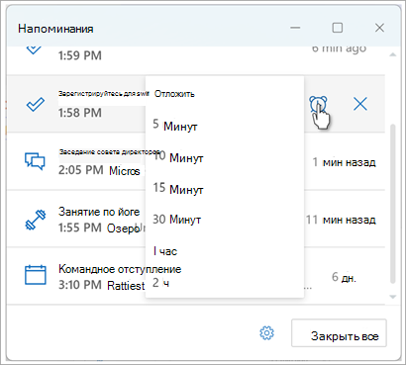The width and height of the screenshot is (406, 365).
Task: Click the 1:59 PM reminder time
Action: [x=80, y=55]
